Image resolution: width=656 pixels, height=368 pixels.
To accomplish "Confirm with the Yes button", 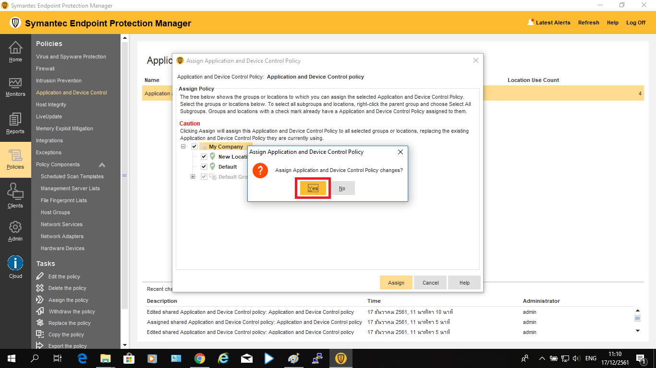I will (313, 188).
